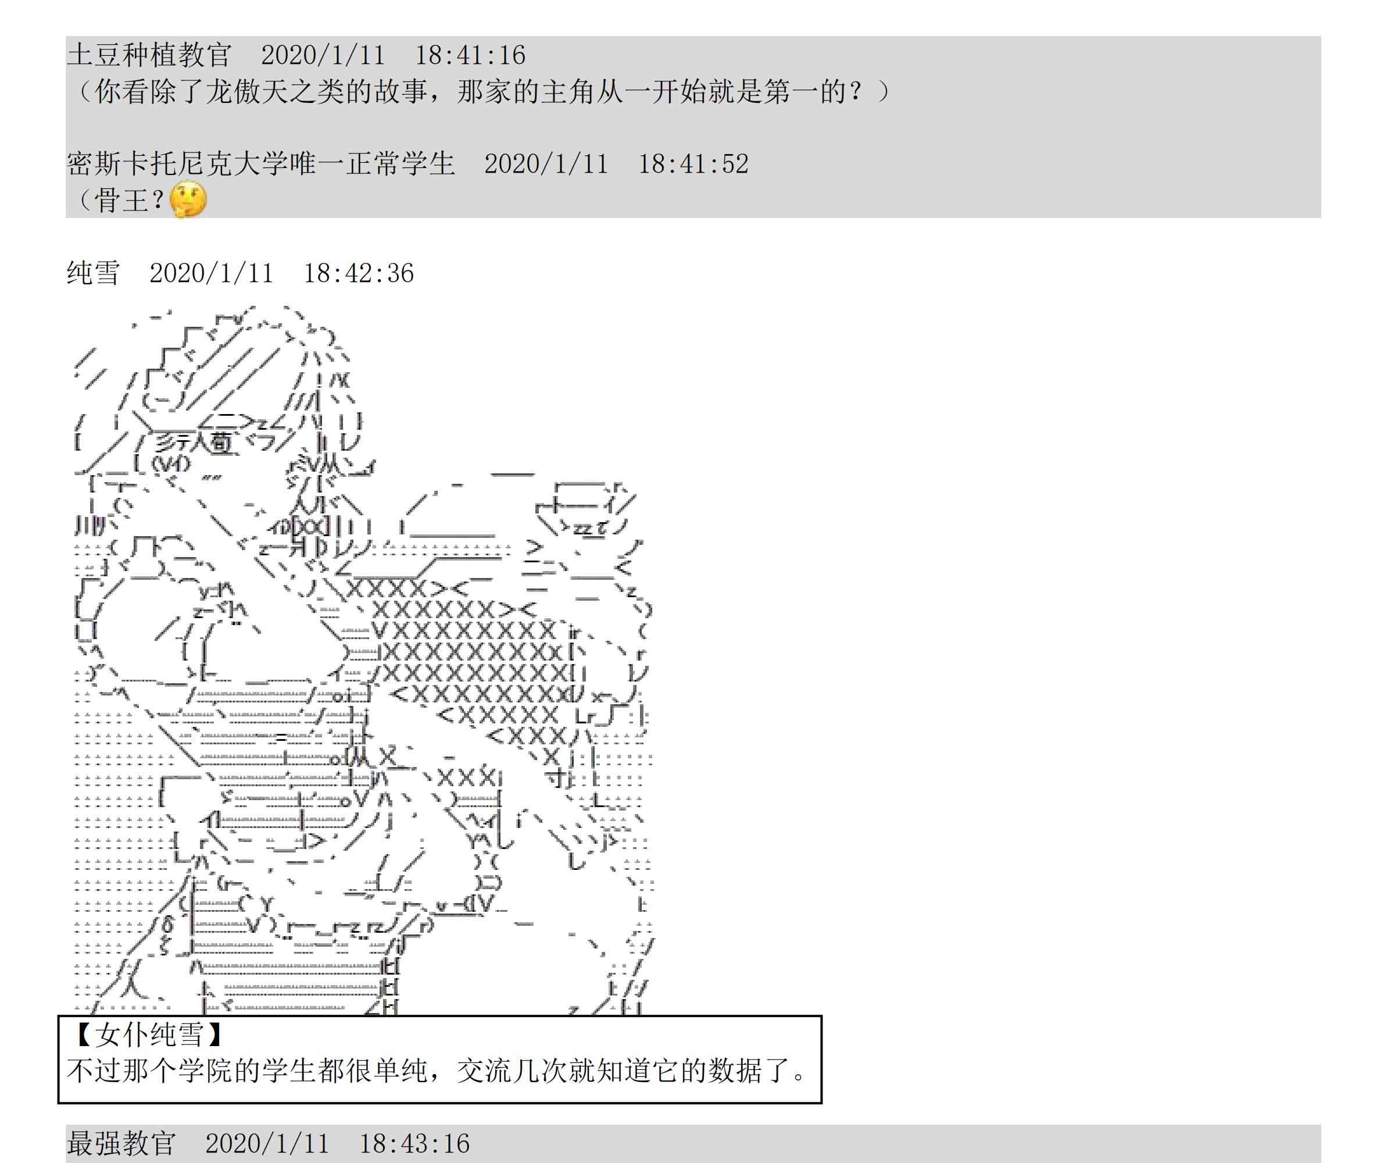Click the 18:41:16 timestamp
Image resolution: width=1384 pixels, height=1163 pixels.
470,55
